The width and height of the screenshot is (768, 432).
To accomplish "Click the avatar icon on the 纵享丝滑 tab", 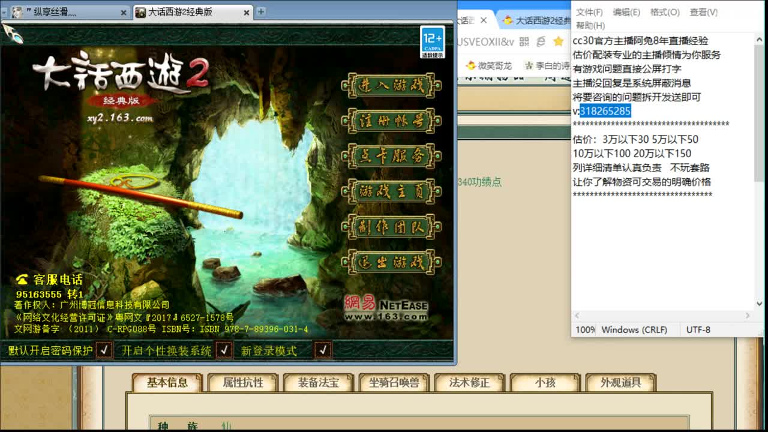I will coord(17,12).
